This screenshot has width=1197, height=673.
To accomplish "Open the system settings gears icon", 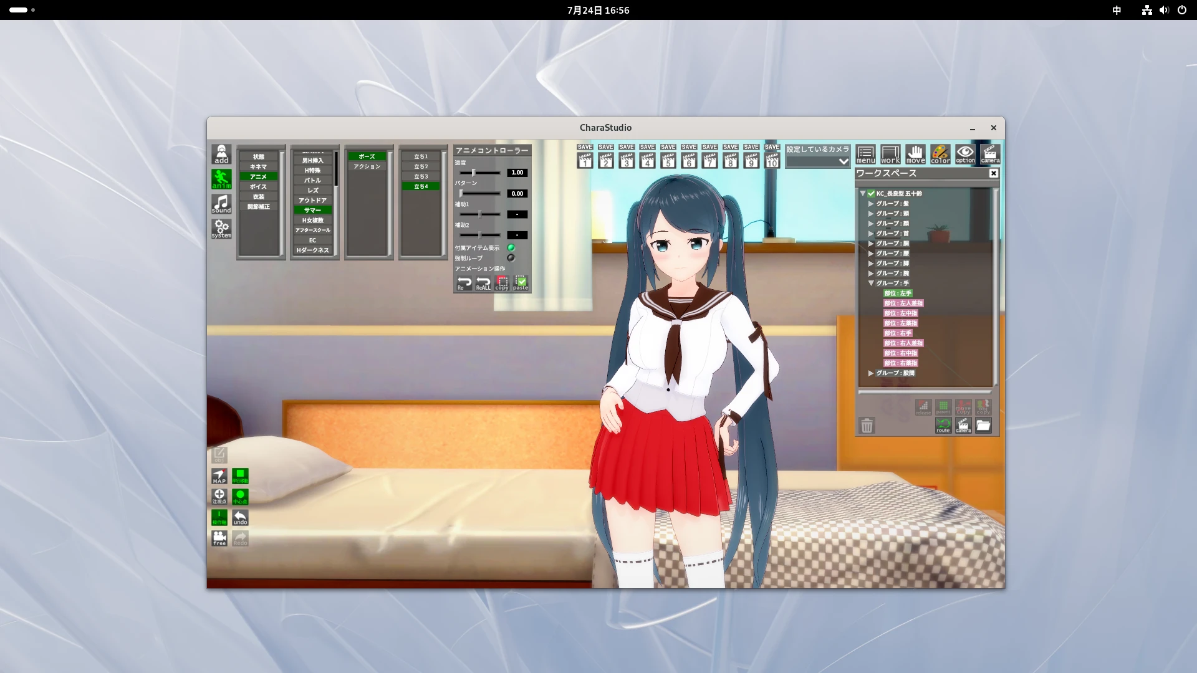I will point(221,229).
